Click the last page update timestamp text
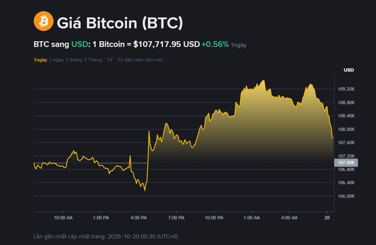This screenshot has height=245, width=376. (106, 237)
